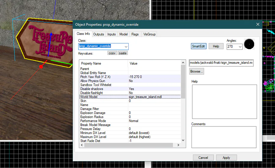Screen dimensions: 275x168
Task: Select the Pitch Yaw Roll (Y Z X) row
Action: 130,77
